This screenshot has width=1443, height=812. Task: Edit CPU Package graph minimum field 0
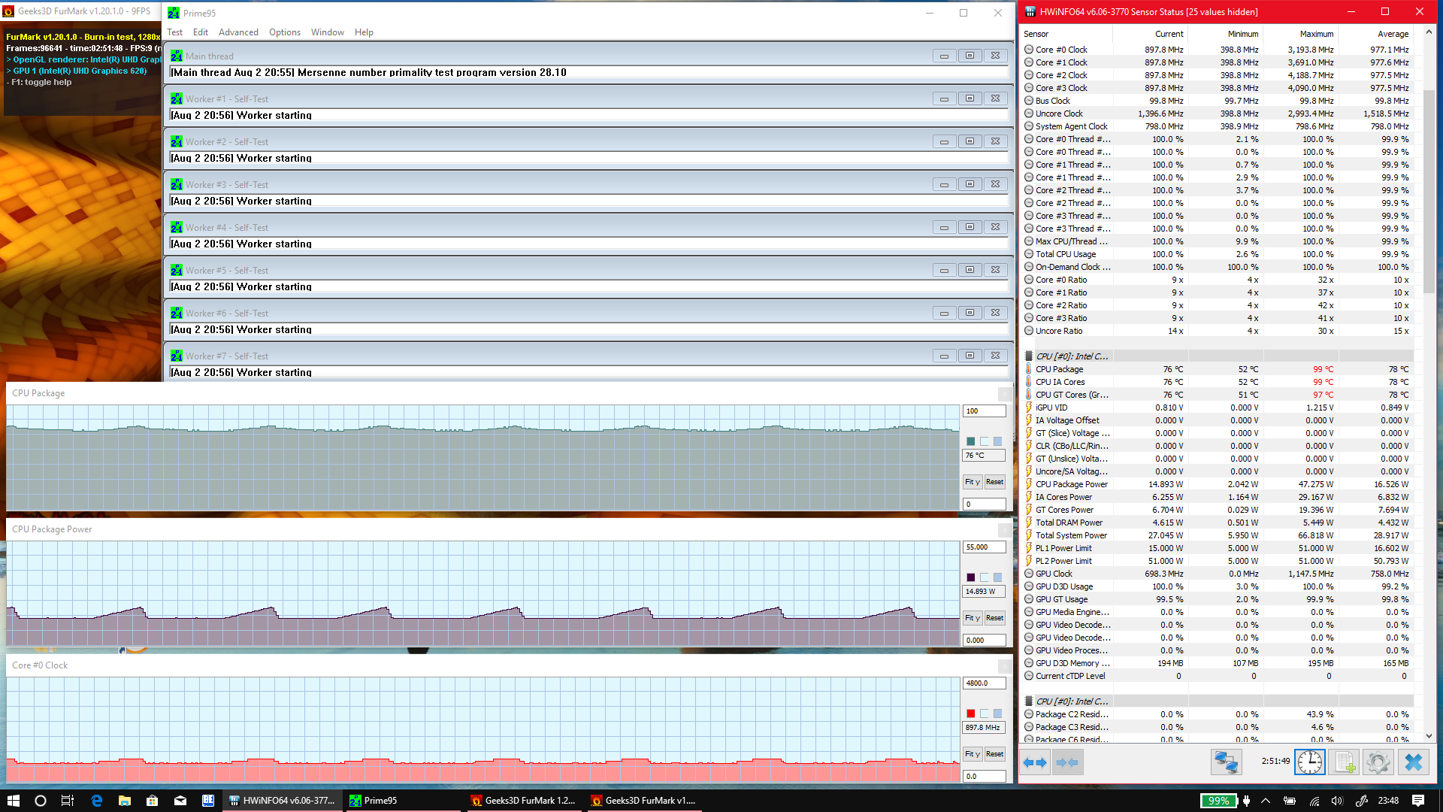984,504
